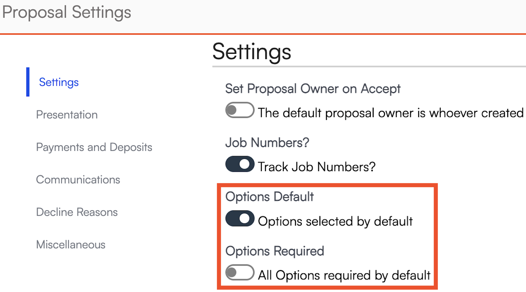
Task: Click 'Options selected by default' text
Action: [x=335, y=221]
